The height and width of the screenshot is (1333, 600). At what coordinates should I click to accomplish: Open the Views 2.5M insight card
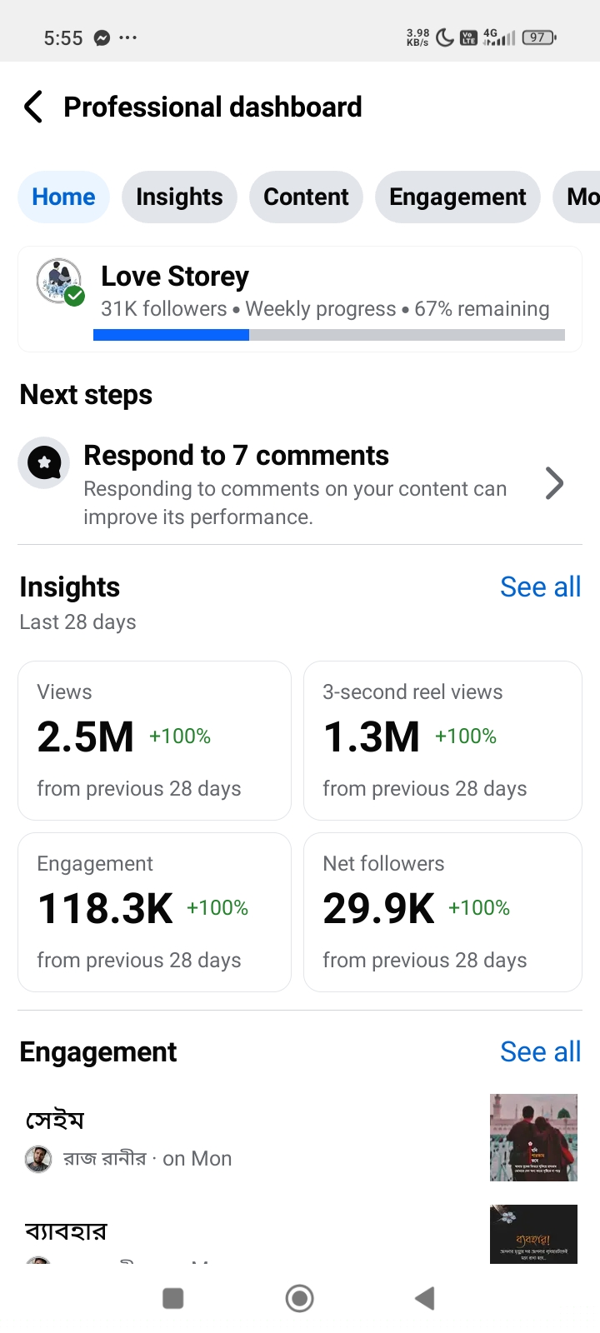click(x=154, y=741)
